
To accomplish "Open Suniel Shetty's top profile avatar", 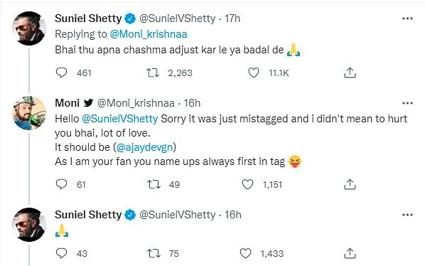I will [29, 28].
